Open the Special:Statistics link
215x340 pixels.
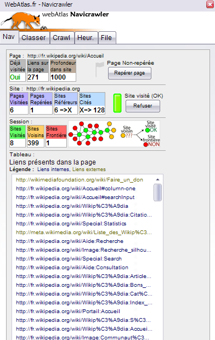tap(71, 224)
